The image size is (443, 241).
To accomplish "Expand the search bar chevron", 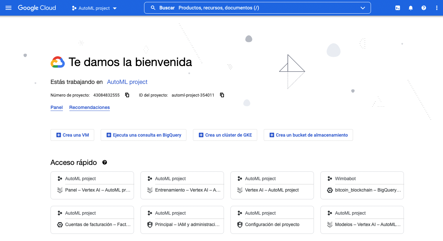I will (x=363, y=8).
